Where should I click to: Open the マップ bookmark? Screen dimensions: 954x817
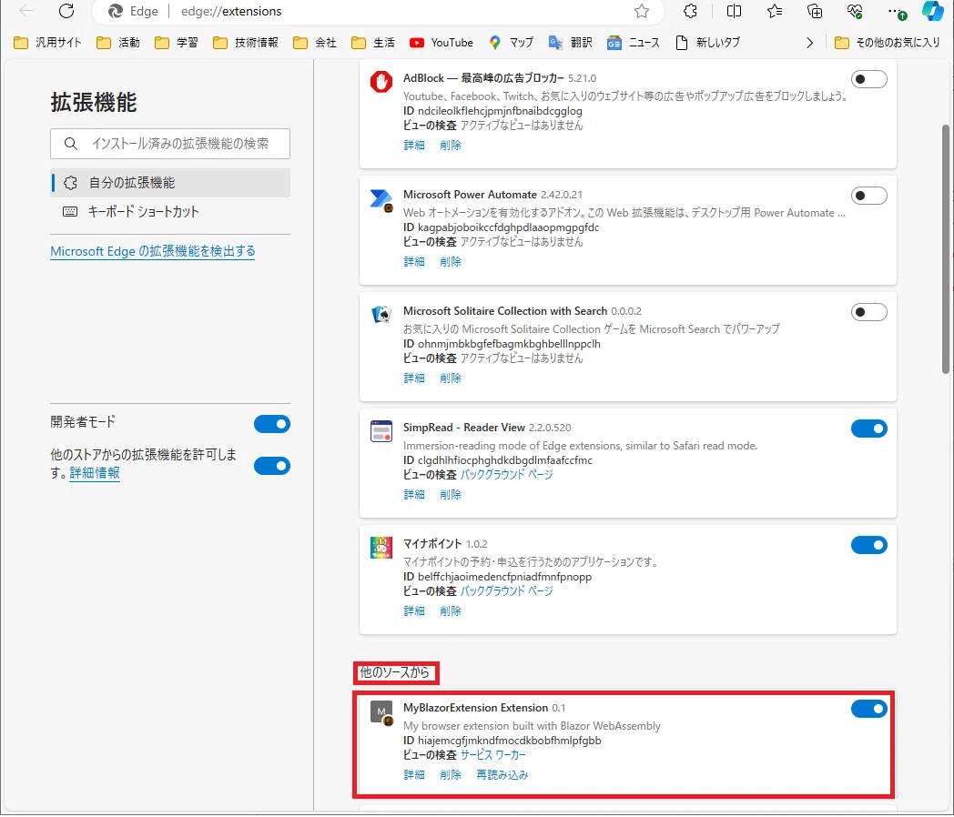coord(511,43)
